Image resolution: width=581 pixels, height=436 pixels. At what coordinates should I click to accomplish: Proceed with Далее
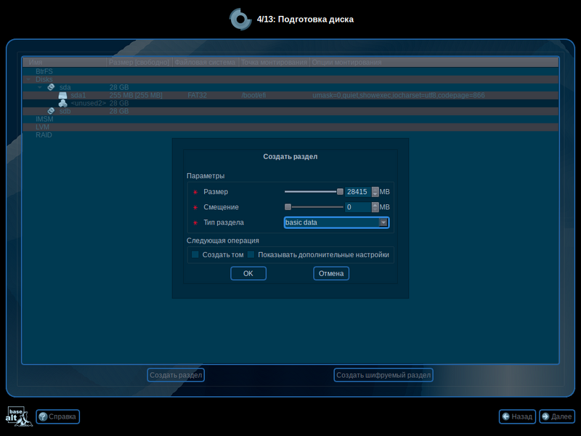click(557, 416)
